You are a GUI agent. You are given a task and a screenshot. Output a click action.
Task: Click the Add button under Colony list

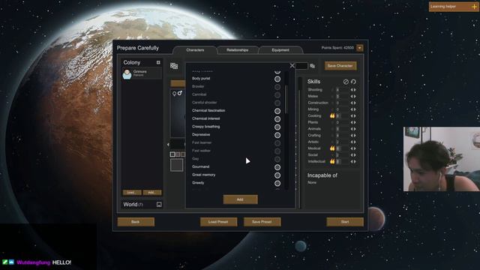152,193
